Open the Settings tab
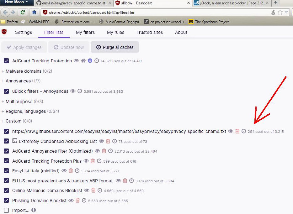The image size is (293, 214). 23,32
